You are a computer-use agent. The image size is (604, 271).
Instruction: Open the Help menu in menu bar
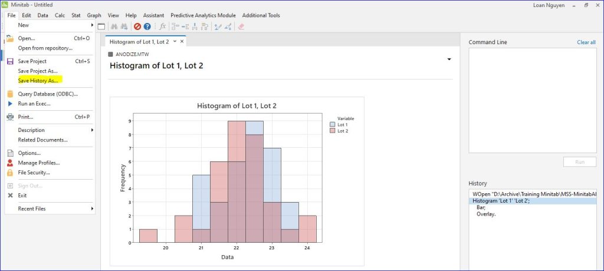click(x=131, y=15)
